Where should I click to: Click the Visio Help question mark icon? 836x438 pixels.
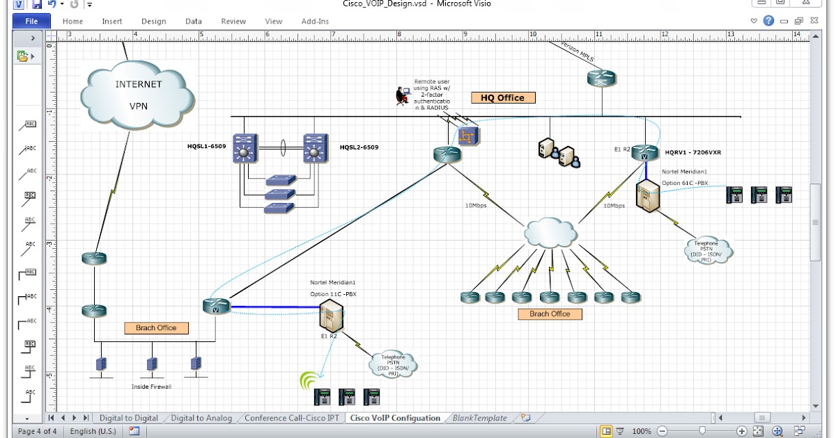coord(768,20)
